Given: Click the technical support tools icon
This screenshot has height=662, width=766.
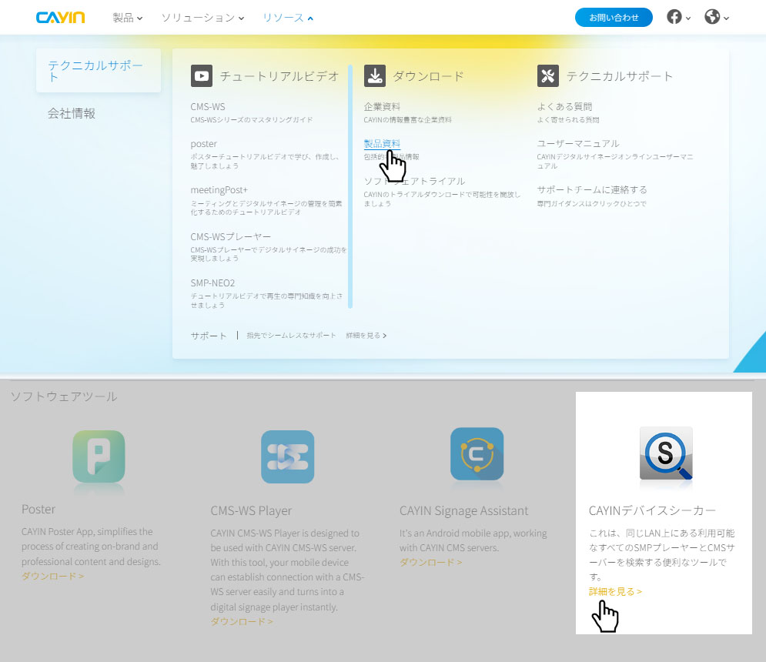Looking at the screenshot, I should pyautogui.click(x=547, y=75).
